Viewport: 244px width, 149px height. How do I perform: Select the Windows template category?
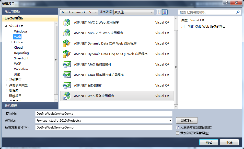coord(21,31)
